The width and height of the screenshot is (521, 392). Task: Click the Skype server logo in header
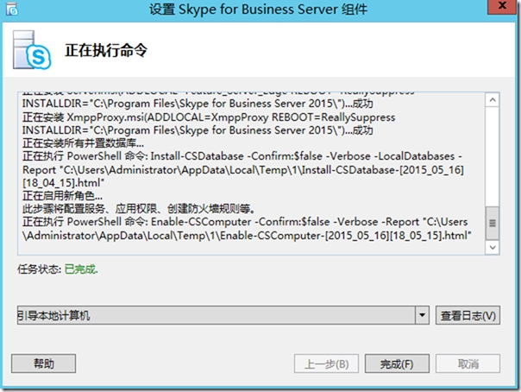32,50
